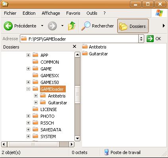Image resolution: width=168 pixels, height=158 pixels.
Task: Click the Poste de travail status icon
Action: click(106, 152)
